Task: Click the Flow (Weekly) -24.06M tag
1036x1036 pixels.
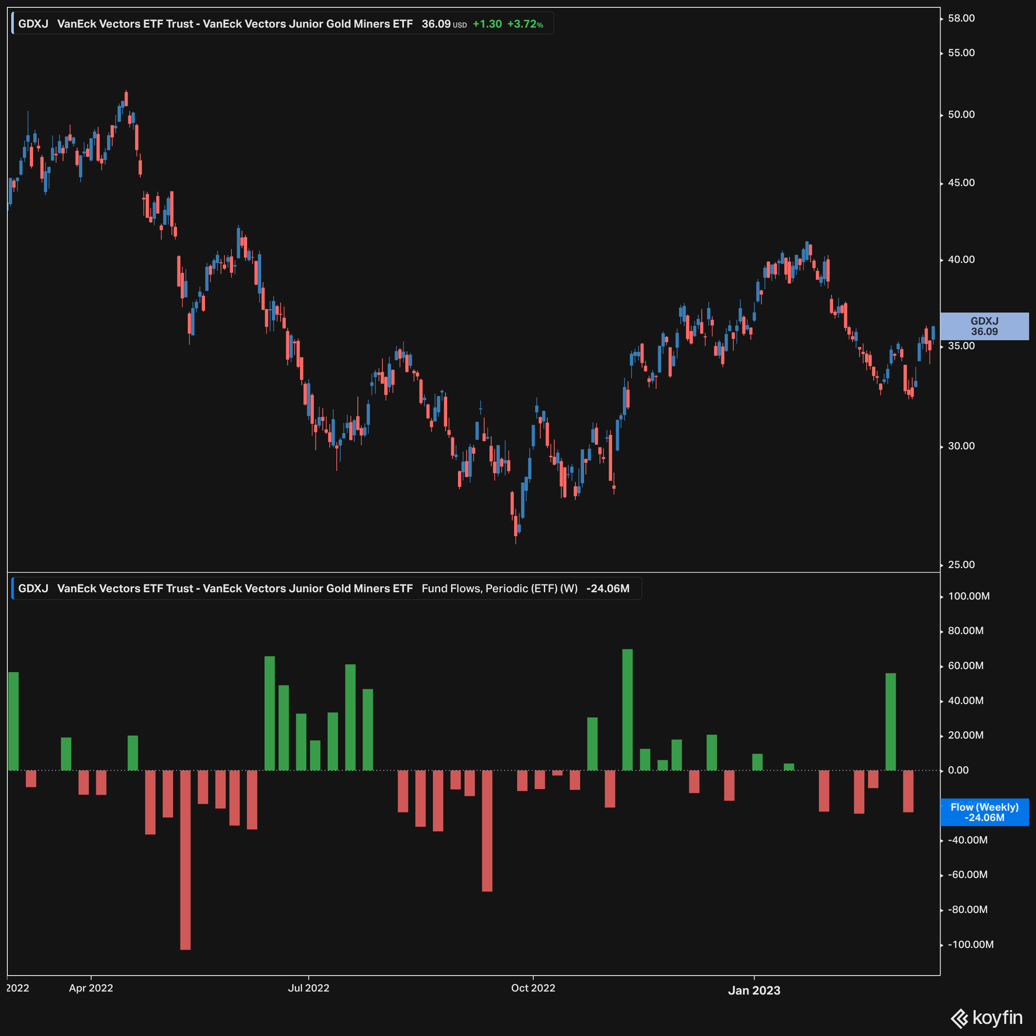Action: [x=985, y=812]
